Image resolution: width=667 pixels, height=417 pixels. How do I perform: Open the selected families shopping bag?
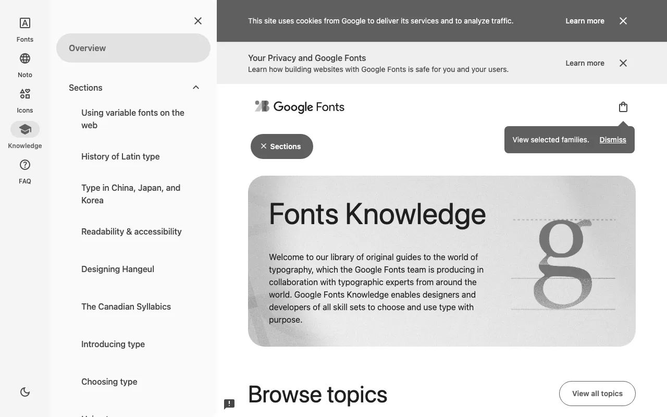click(623, 107)
